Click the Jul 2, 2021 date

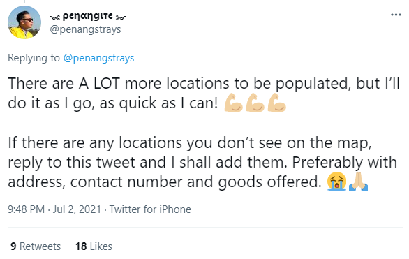click(x=77, y=209)
